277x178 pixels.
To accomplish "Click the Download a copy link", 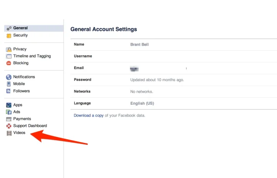I will tap(89, 116).
